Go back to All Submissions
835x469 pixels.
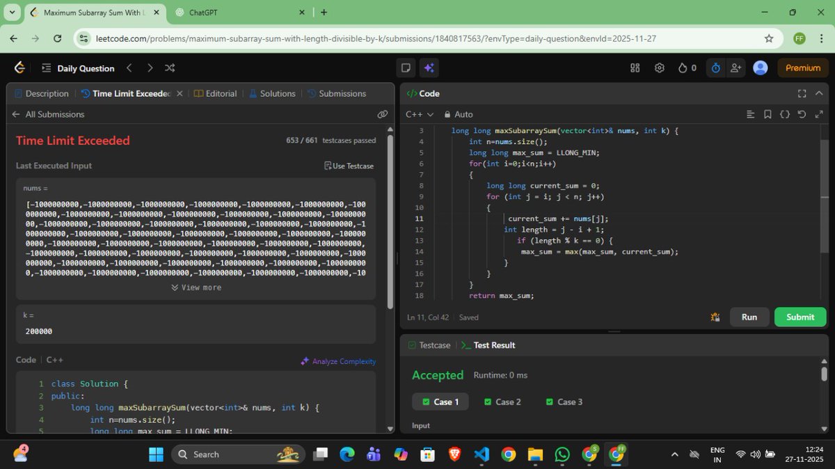point(48,114)
